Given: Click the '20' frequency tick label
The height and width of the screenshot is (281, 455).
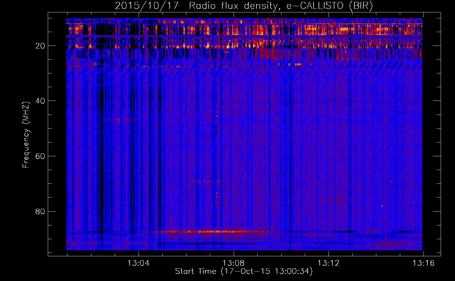Looking at the screenshot, I should pos(40,46).
